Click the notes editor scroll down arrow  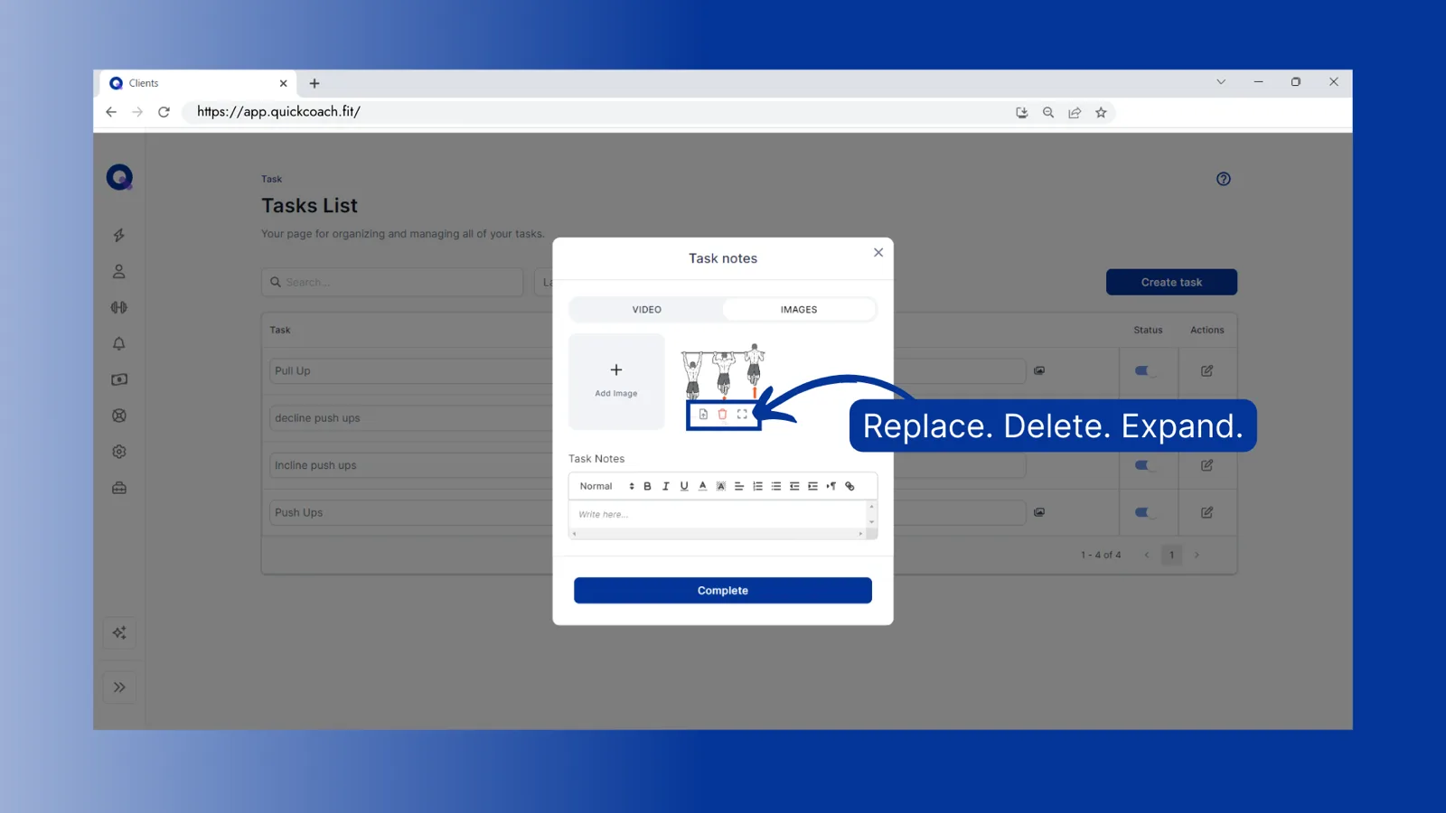[871, 522]
